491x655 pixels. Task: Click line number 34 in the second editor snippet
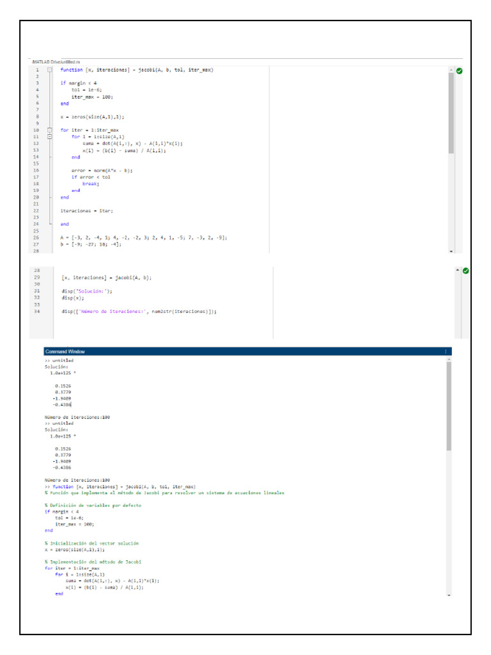[36, 312]
